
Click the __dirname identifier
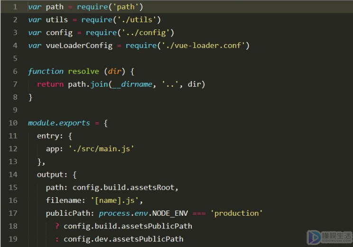pyautogui.click(x=132, y=84)
